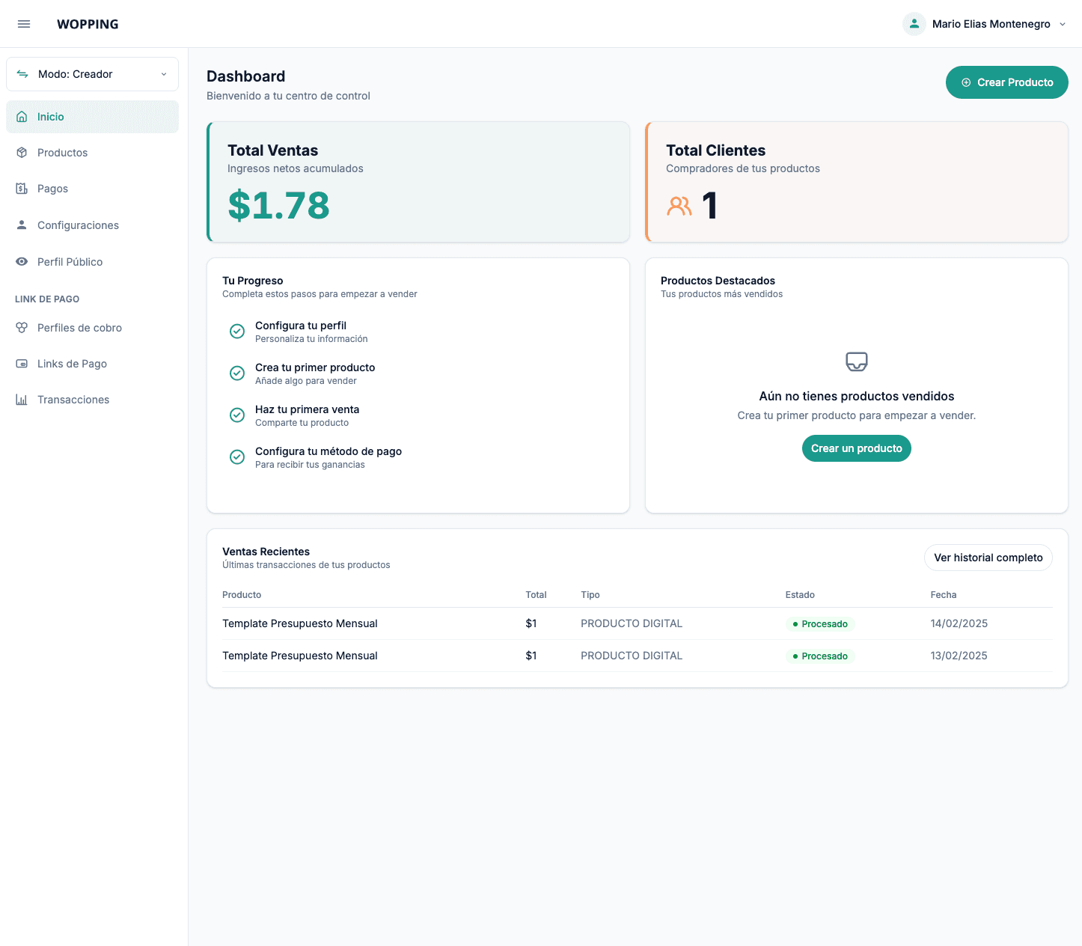Click the Total Clientes people icon
Viewport: 1082px width, 946px height.
(x=679, y=206)
